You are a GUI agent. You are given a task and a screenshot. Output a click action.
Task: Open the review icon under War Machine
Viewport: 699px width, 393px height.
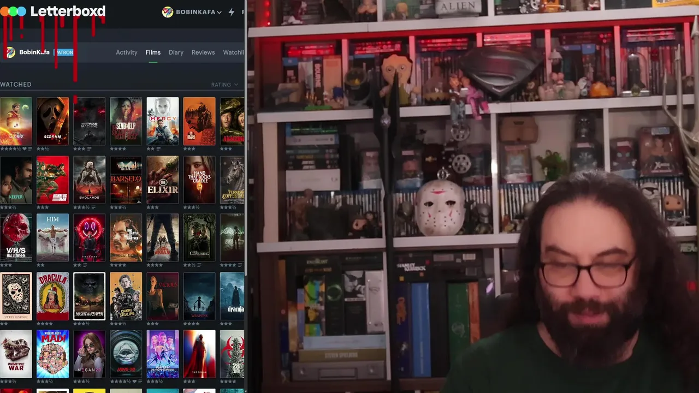click(x=89, y=148)
